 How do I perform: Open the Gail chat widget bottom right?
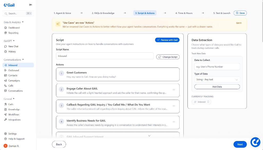click(255, 142)
